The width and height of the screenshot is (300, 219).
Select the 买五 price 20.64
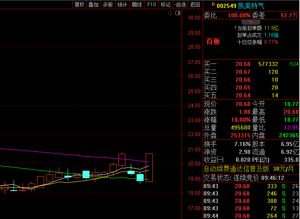coord(243,95)
